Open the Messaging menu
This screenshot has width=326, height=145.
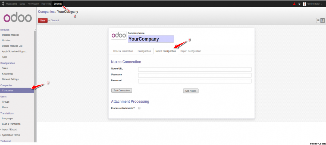point(11,4)
